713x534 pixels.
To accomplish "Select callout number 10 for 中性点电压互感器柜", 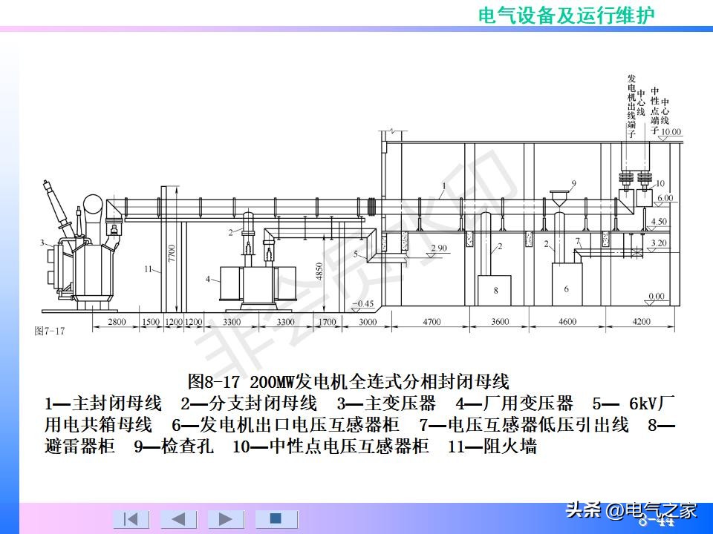I will [x=660, y=184].
